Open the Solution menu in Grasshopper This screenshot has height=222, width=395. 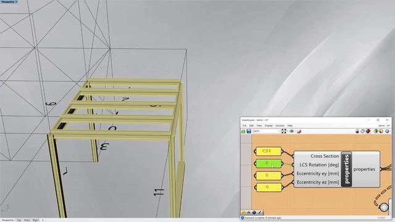coord(280,126)
